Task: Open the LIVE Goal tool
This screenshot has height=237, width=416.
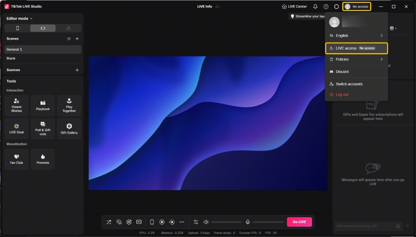Action: pyautogui.click(x=16, y=128)
